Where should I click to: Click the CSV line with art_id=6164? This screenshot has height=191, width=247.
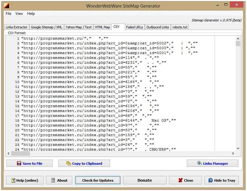tap(90, 82)
